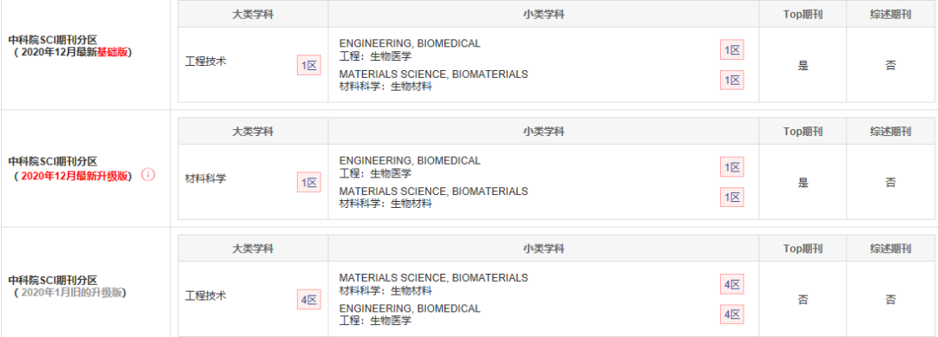Click 1区 badge for ENGINEERING, BIOMEDICAL in first table
Viewport: 938px width, 337px height.
pos(731,50)
